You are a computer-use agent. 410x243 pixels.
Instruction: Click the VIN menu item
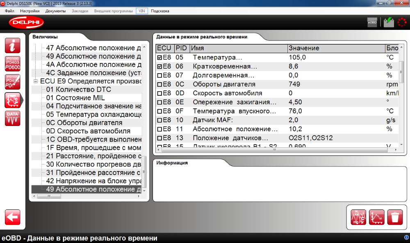(x=142, y=11)
